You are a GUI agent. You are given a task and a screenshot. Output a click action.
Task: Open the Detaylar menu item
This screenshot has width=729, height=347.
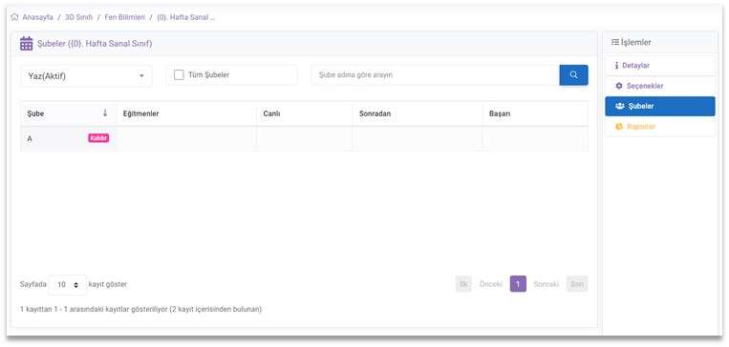pos(659,66)
